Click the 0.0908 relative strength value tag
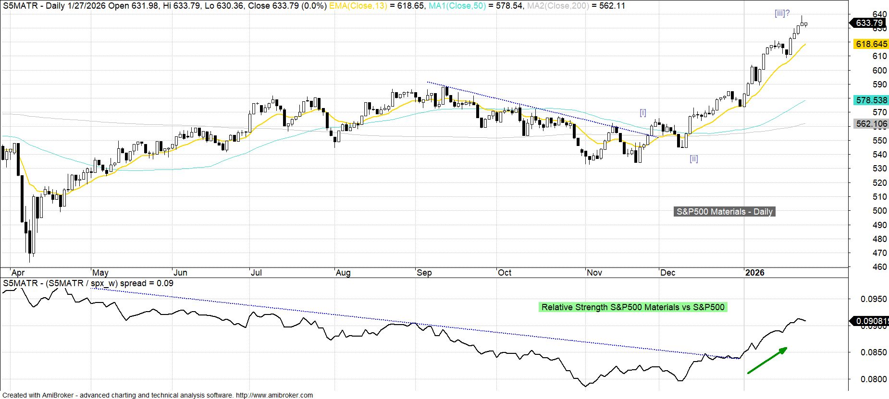889x399 pixels. click(x=870, y=321)
